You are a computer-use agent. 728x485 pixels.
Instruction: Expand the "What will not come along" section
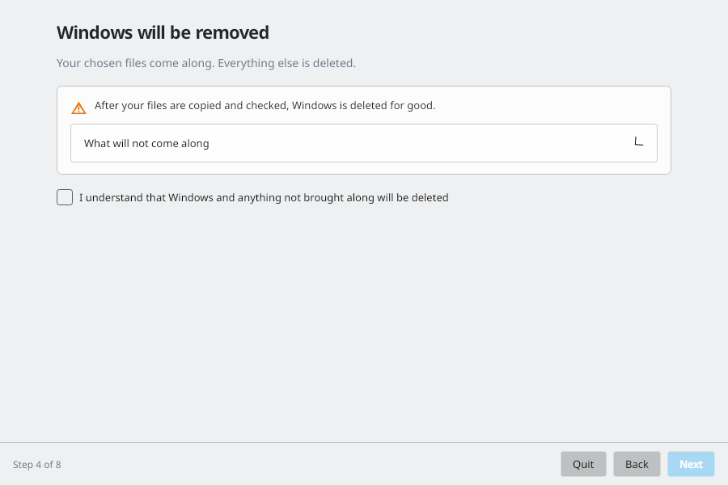363,143
